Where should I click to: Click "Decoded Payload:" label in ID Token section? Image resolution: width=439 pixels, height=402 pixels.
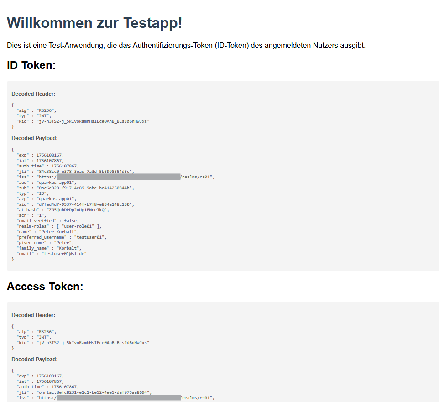point(34,138)
